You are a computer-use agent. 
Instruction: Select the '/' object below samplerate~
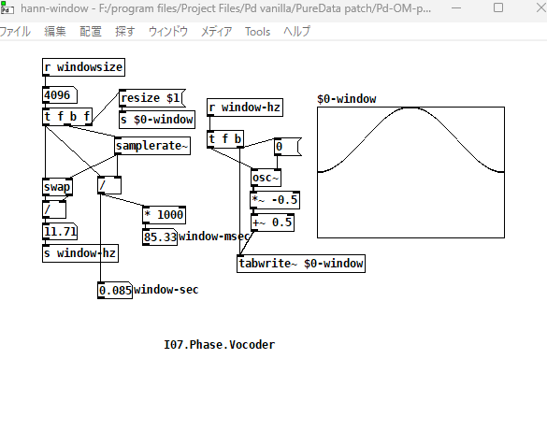(x=109, y=185)
